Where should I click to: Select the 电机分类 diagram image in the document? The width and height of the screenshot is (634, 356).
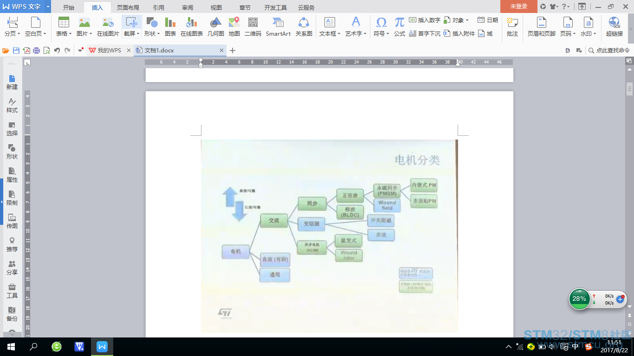pyautogui.click(x=330, y=236)
